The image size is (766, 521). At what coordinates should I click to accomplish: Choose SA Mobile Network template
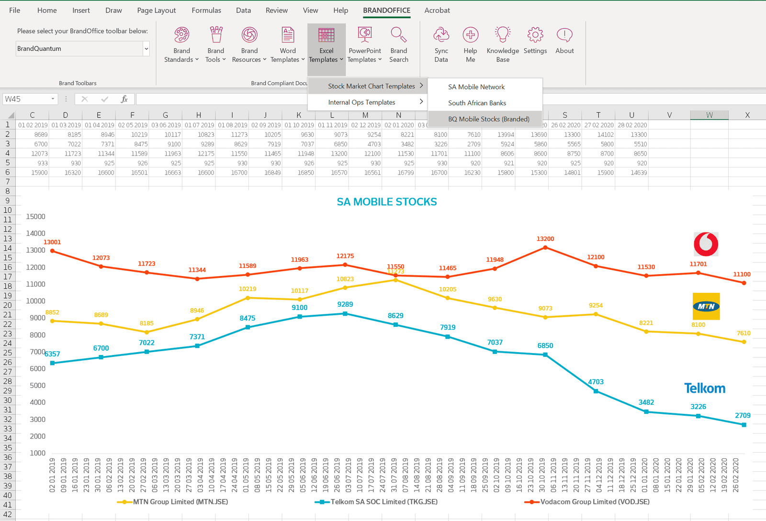click(485, 87)
